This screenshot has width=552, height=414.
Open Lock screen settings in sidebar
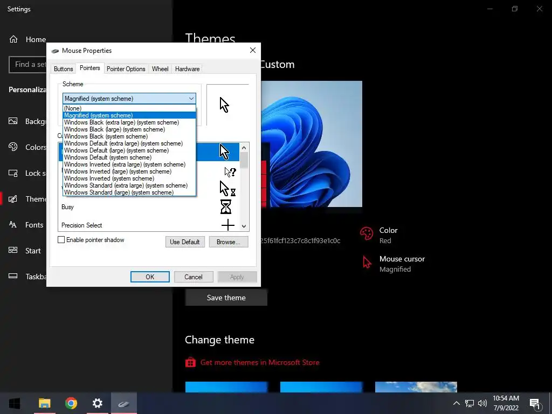27,173
